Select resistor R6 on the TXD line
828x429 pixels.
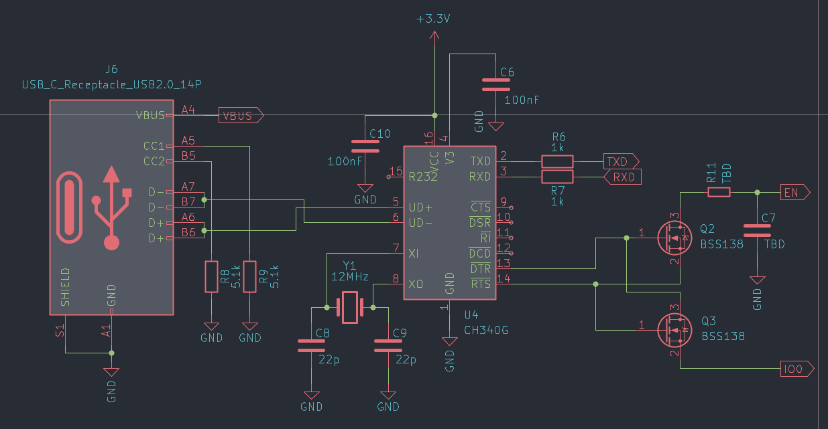tap(557, 161)
